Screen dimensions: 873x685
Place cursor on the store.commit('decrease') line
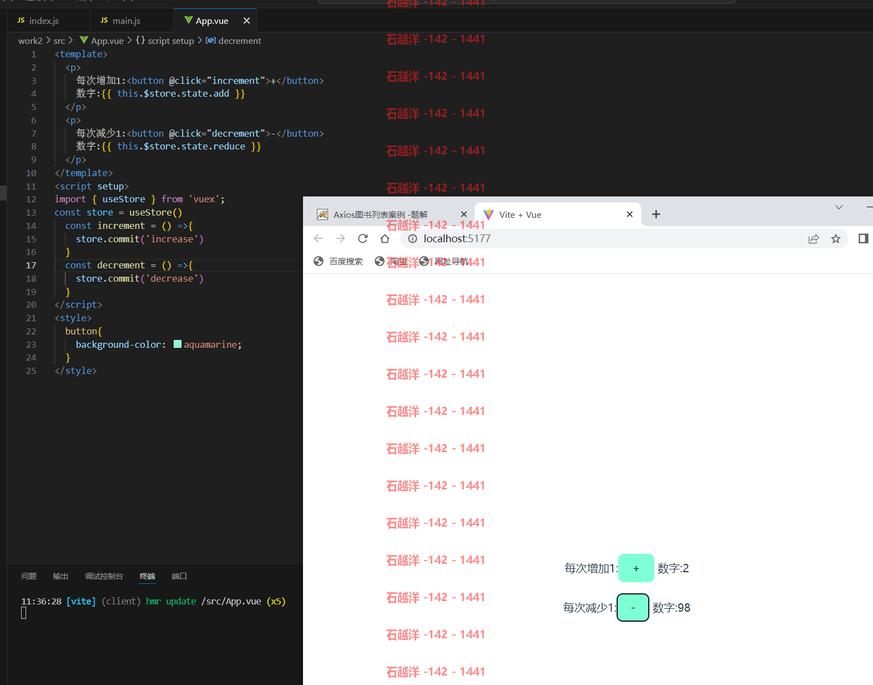[140, 278]
